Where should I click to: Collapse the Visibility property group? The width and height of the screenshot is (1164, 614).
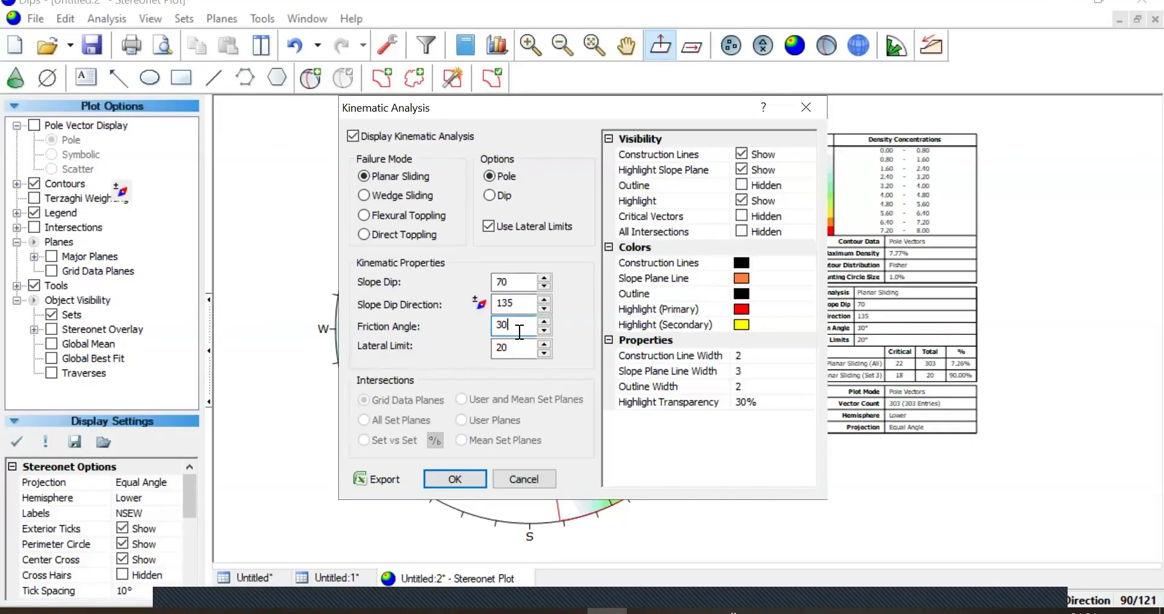pyautogui.click(x=609, y=138)
